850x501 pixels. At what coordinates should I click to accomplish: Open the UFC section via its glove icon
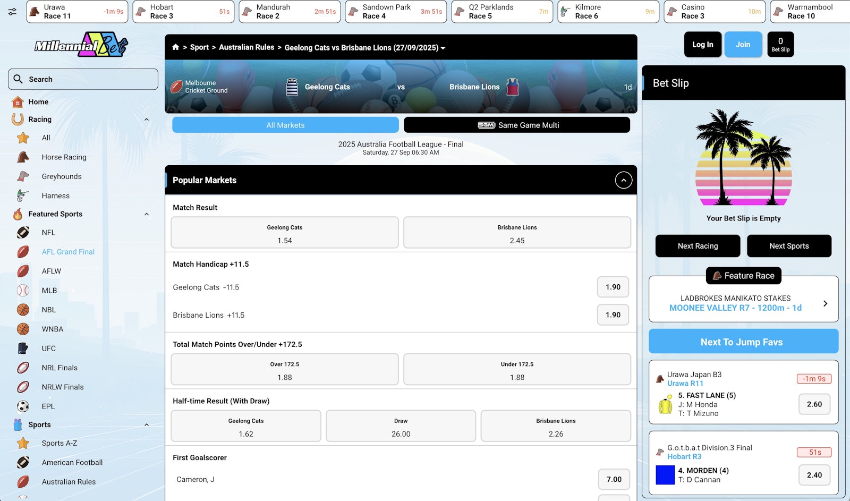tap(22, 348)
